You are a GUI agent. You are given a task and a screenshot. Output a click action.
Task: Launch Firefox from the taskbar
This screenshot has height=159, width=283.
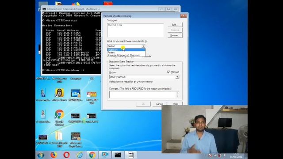[x=54, y=155]
